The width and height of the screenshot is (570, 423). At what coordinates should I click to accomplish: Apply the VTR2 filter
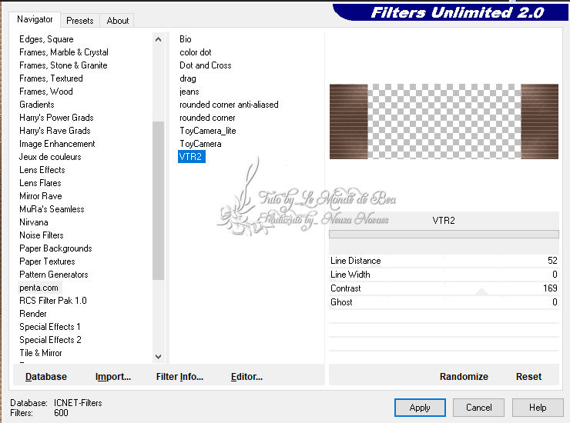pyautogui.click(x=420, y=408)
